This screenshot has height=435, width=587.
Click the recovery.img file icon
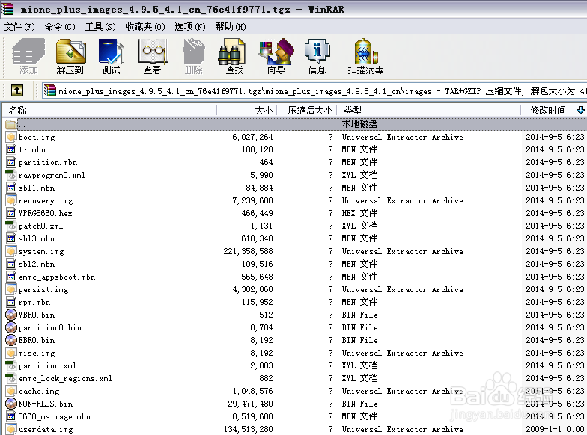[11, 200]
